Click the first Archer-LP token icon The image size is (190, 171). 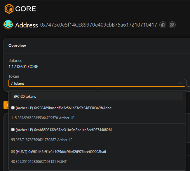13,108
